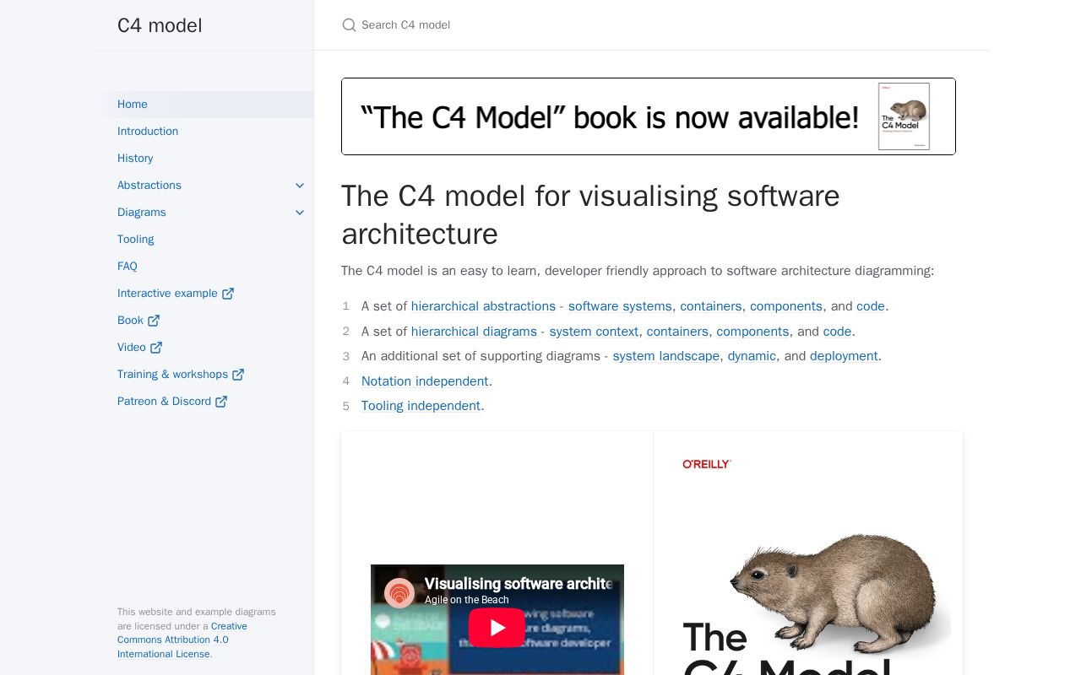
Task: Follow the system landscape link
Action: pyautogui.click(x=666, y=356)
